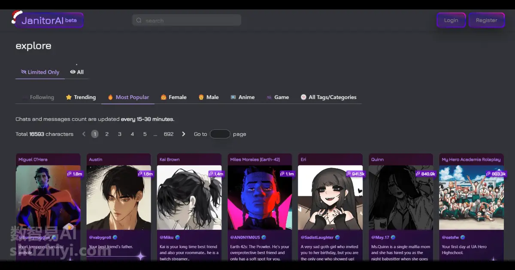Click the 941.5k chat count badge
This screenshot has width=515, height=270.
tap(356, 174)
